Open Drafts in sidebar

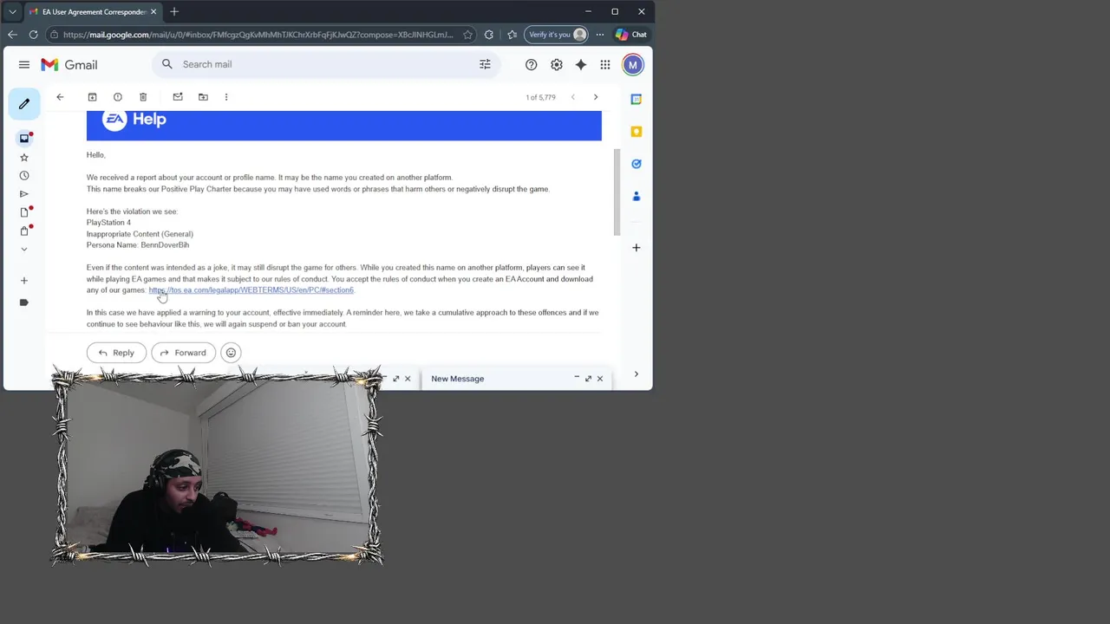24,212
